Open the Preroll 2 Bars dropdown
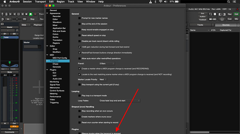 (107, 64)
